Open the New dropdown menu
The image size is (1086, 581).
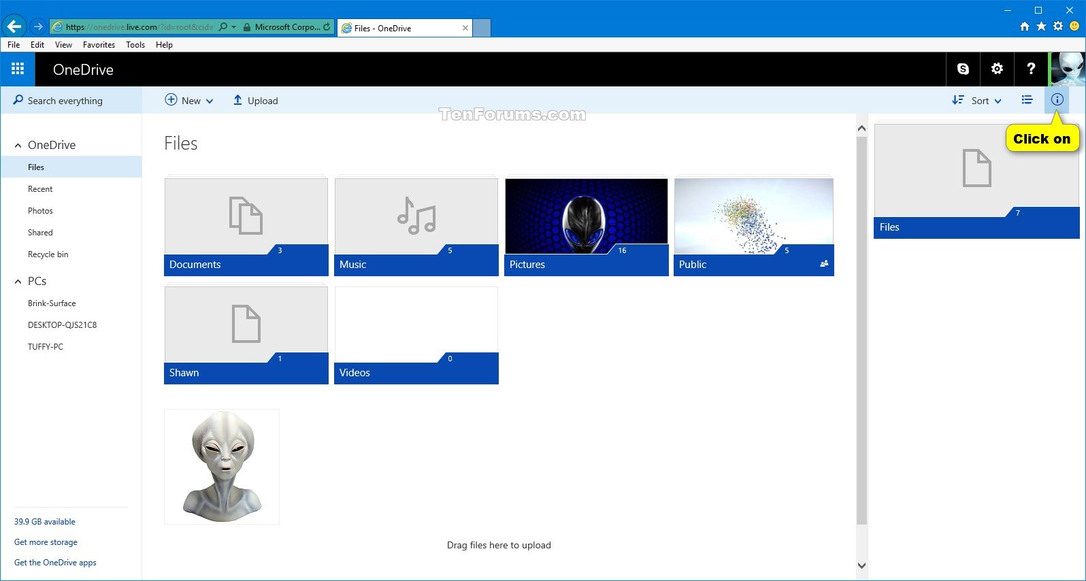point(189,101)
